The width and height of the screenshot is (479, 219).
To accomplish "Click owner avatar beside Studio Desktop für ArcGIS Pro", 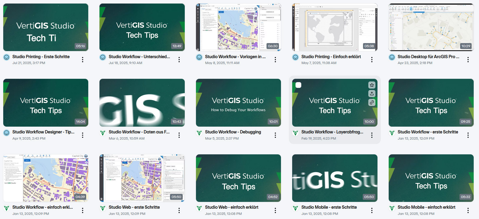I will pos(392,57).
